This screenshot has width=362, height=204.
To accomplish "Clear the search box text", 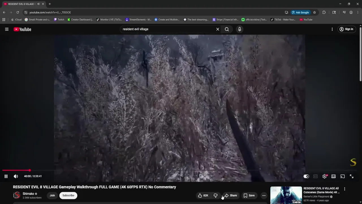I will [x=218, y=29].
